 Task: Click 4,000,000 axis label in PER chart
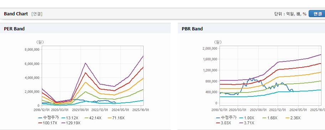32,77
